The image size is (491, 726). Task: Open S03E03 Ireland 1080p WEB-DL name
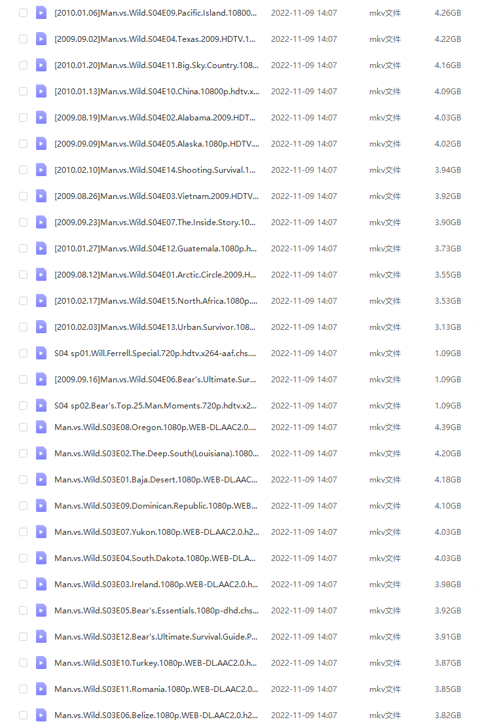(x=156, y=584)
